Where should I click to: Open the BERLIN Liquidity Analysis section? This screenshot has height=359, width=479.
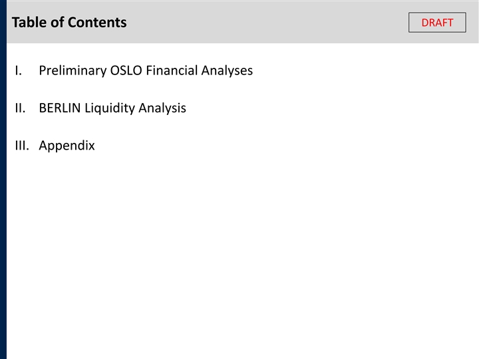click(112, 108)
